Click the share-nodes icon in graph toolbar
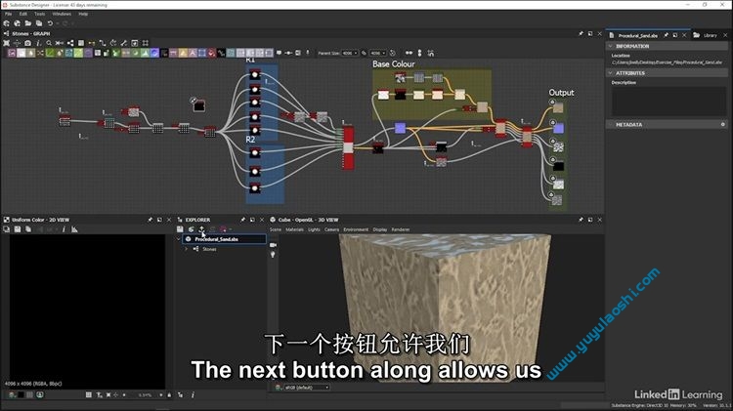This screenshot has width=733, height=411. (70, 43)
